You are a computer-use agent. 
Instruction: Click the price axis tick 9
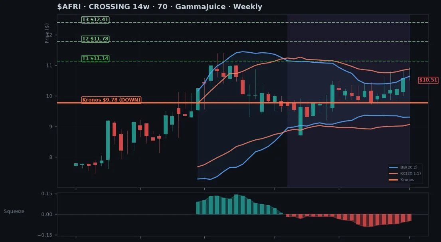pyautogui.click(x=51, y=127)
